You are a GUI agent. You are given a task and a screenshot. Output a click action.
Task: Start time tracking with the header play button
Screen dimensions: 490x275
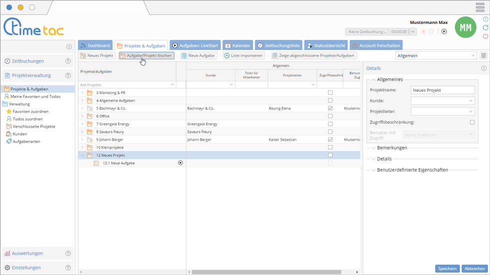[443, 31]
